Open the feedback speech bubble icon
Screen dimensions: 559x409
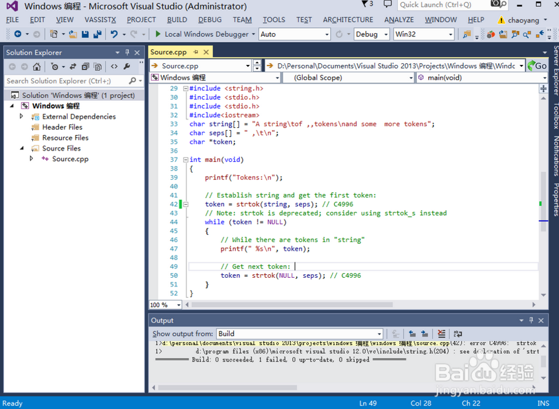click(388, 4)
